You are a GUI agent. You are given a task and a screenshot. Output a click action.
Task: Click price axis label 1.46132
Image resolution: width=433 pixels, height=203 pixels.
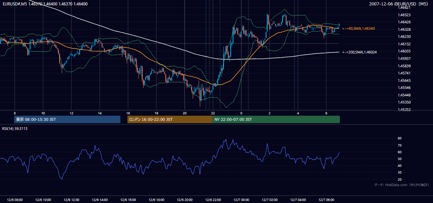click(x=404, y=44)
